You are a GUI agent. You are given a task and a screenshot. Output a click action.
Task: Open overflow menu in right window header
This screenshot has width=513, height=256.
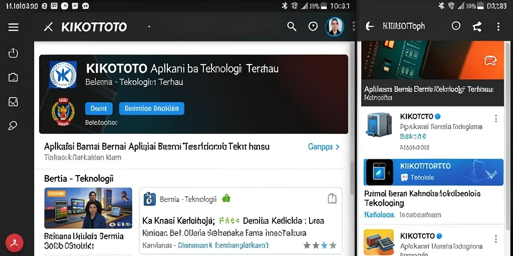[x=498, y=26]
